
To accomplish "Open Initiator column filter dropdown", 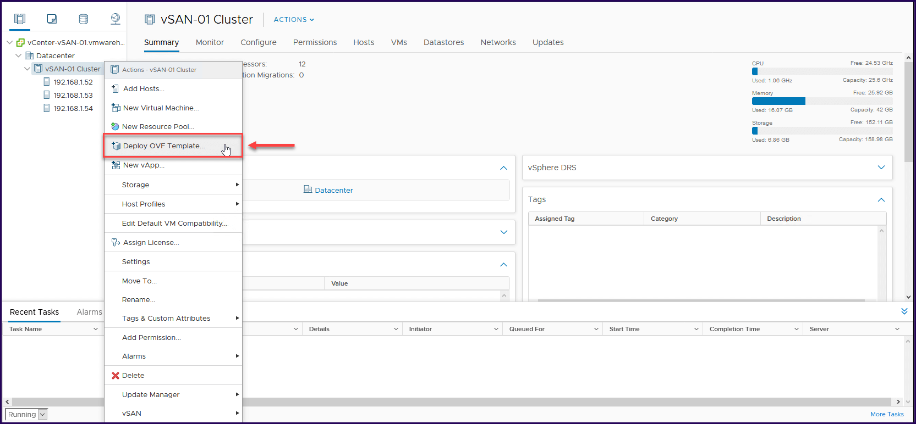I will pos(496,329).
